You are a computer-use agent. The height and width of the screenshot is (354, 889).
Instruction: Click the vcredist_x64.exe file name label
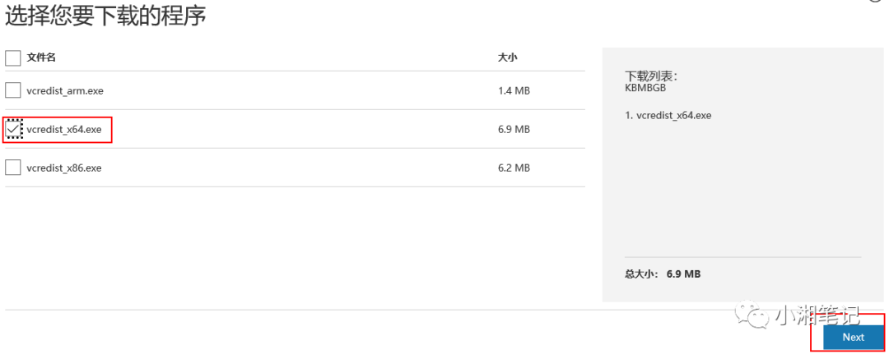click(64, 130)
